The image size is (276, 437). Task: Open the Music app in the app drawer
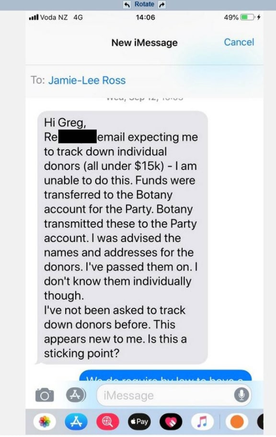pos(202,422)
